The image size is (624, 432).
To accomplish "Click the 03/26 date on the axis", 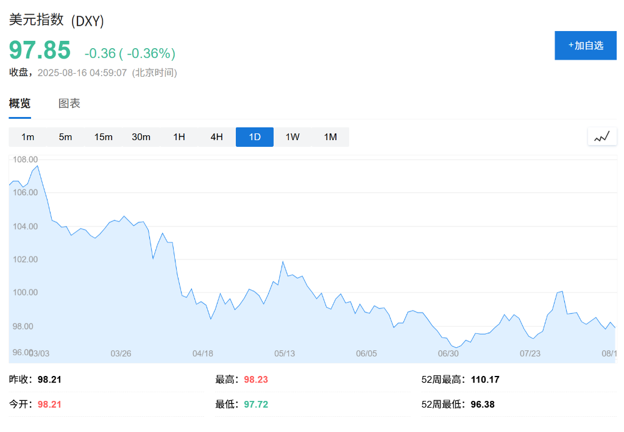I will tap(121, 353).
